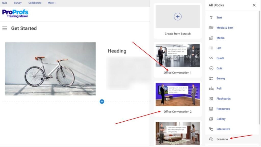Select the Gallery block label

tap(221, 119)
